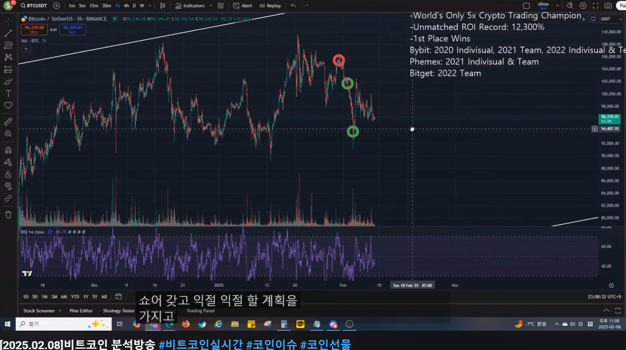The height and width of the screenshot is (350, 626).
Task: Enter fullscreen mode
Action: [x=595, y=6]
